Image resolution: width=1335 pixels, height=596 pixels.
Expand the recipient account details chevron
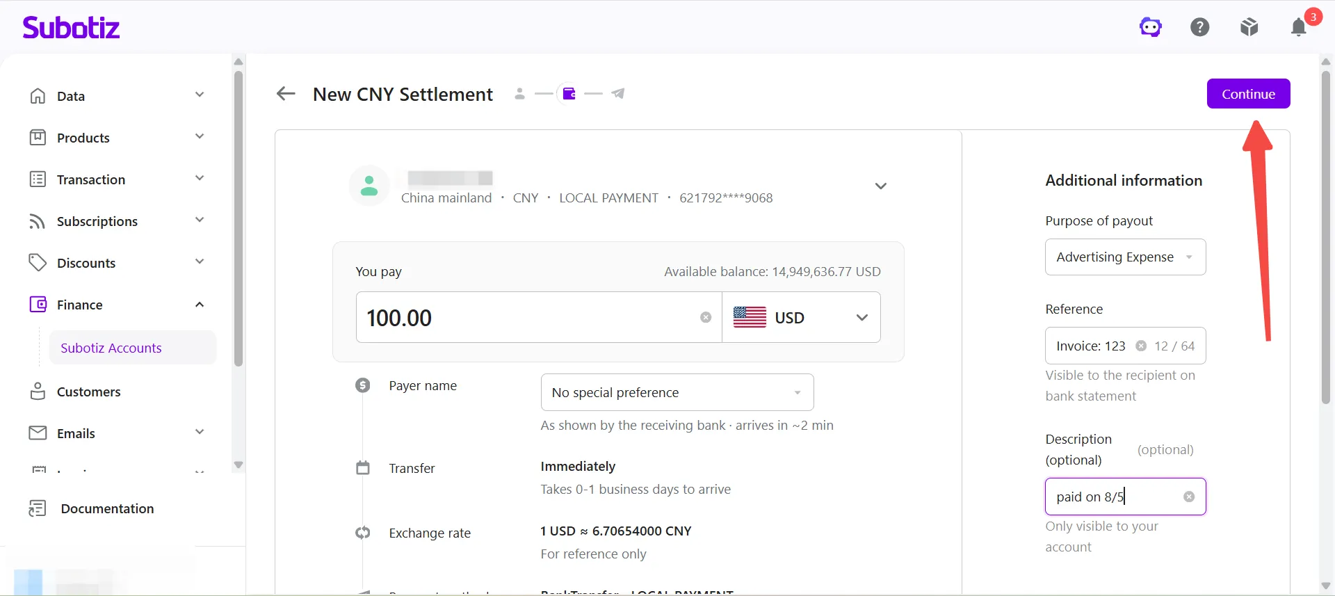[881, 186]
